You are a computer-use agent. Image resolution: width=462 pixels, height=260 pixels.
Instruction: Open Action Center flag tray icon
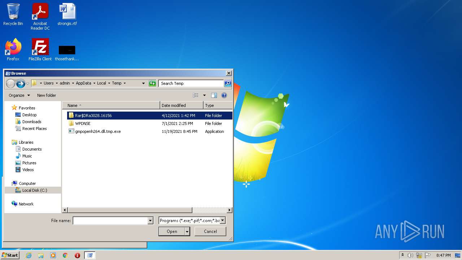click(x=428, y=255)
